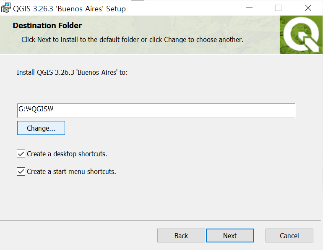This screenshot has width=323, height=250.
Task: Click the window title 'QGIS 3.26.3 'Buenos Aires' Setup'
Action: tap(69, 9)
